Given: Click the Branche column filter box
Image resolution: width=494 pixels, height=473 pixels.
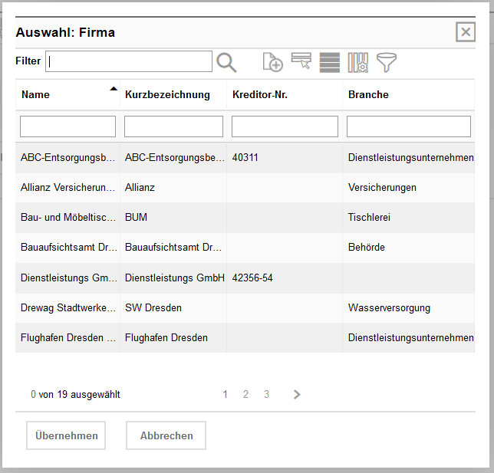Looking at the screenshot, I should [409, 126].
